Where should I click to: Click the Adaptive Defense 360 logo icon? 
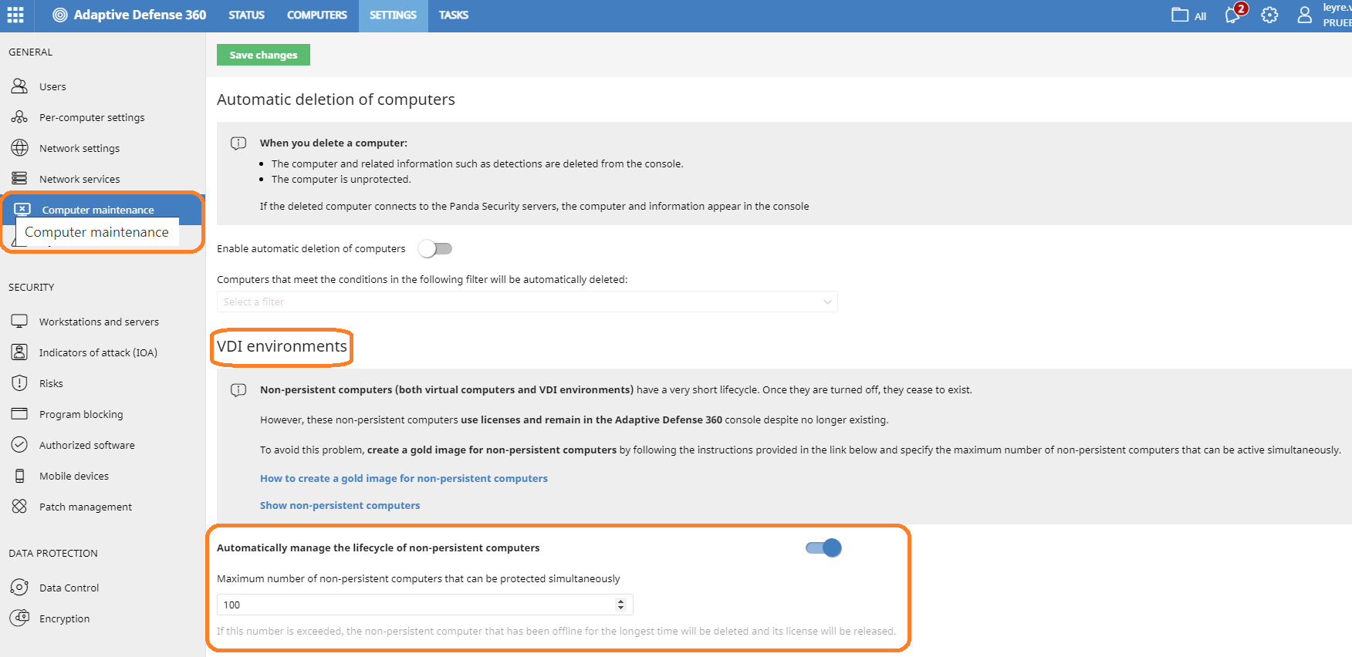tap(60, 15)
